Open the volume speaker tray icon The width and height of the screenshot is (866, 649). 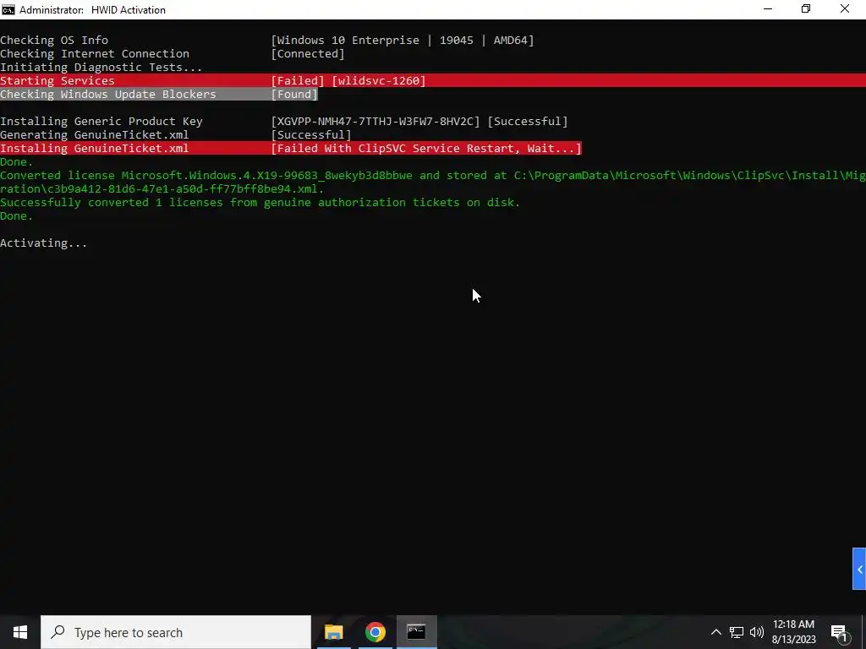tap(757, 632)
